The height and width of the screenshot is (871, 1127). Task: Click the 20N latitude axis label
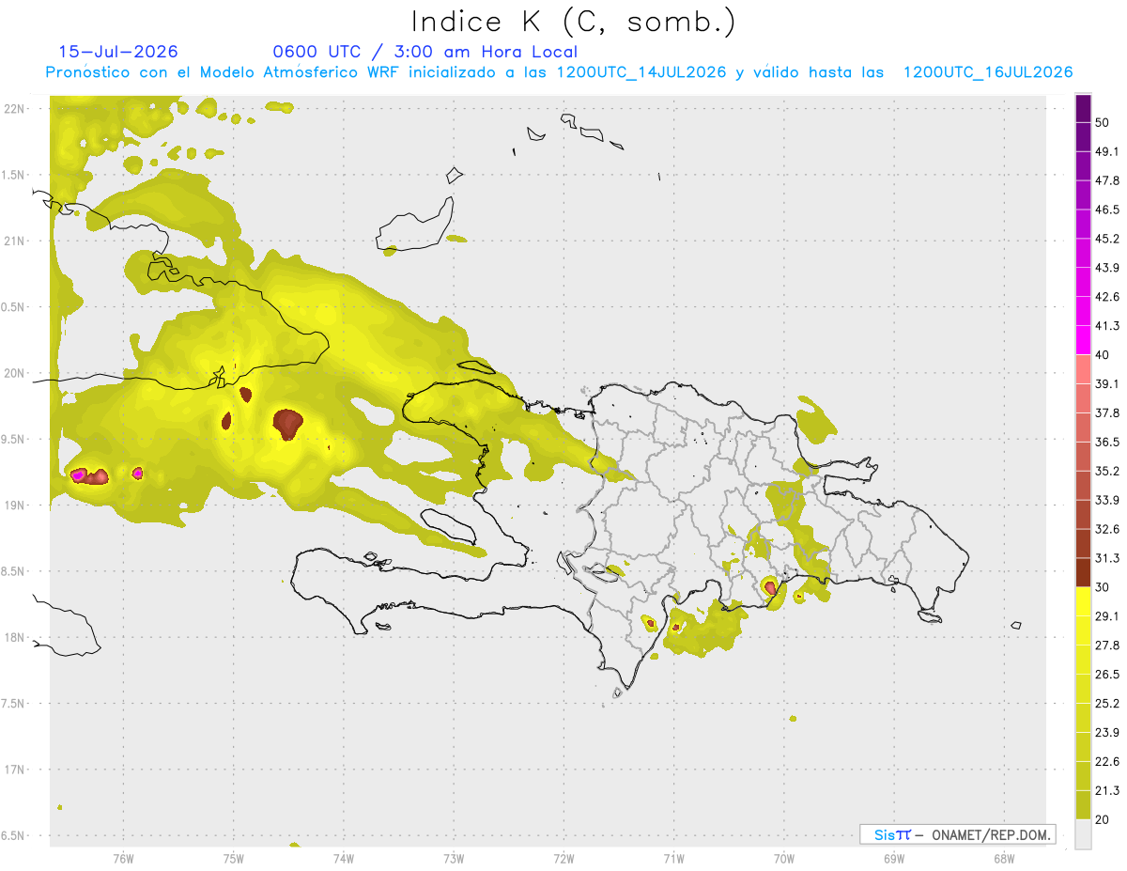(14, 373)
